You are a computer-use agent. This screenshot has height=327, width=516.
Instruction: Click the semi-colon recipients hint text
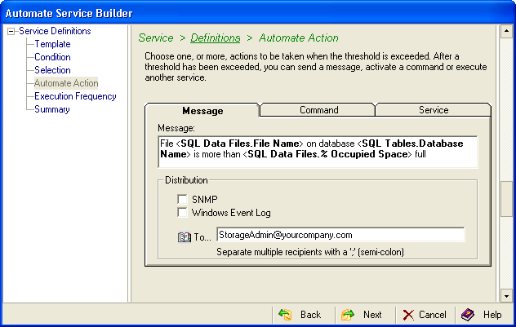tap(310, 252)
